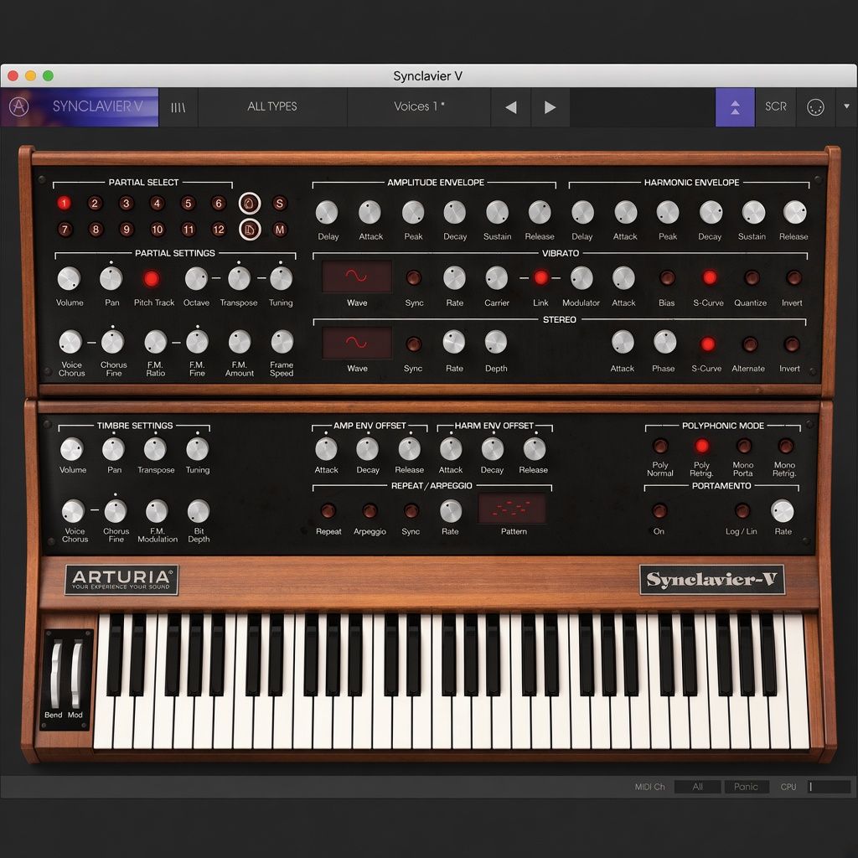This screenshot has width=858, height=858.
Task: Click the CPU meter in status bar
Action: click(x=829, y=786)
